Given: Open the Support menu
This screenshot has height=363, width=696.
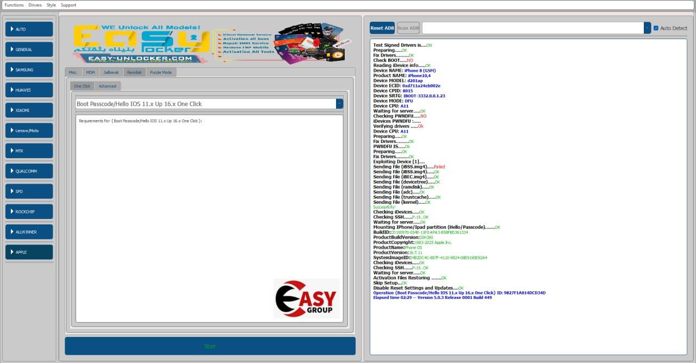Looking at the screenshot, I should pyautogui.click(x=69, y=5).
